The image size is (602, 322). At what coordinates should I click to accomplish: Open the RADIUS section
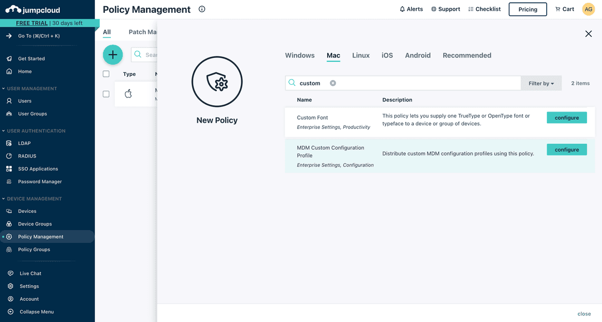pos(28,155)
